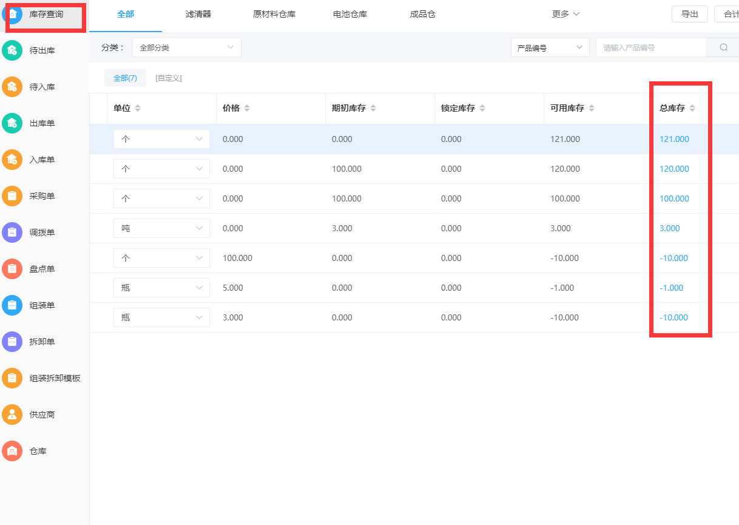The width and height of the screenshot is (739, 525).
Task: Click the 拆卸单 icon
Action: 12,342
